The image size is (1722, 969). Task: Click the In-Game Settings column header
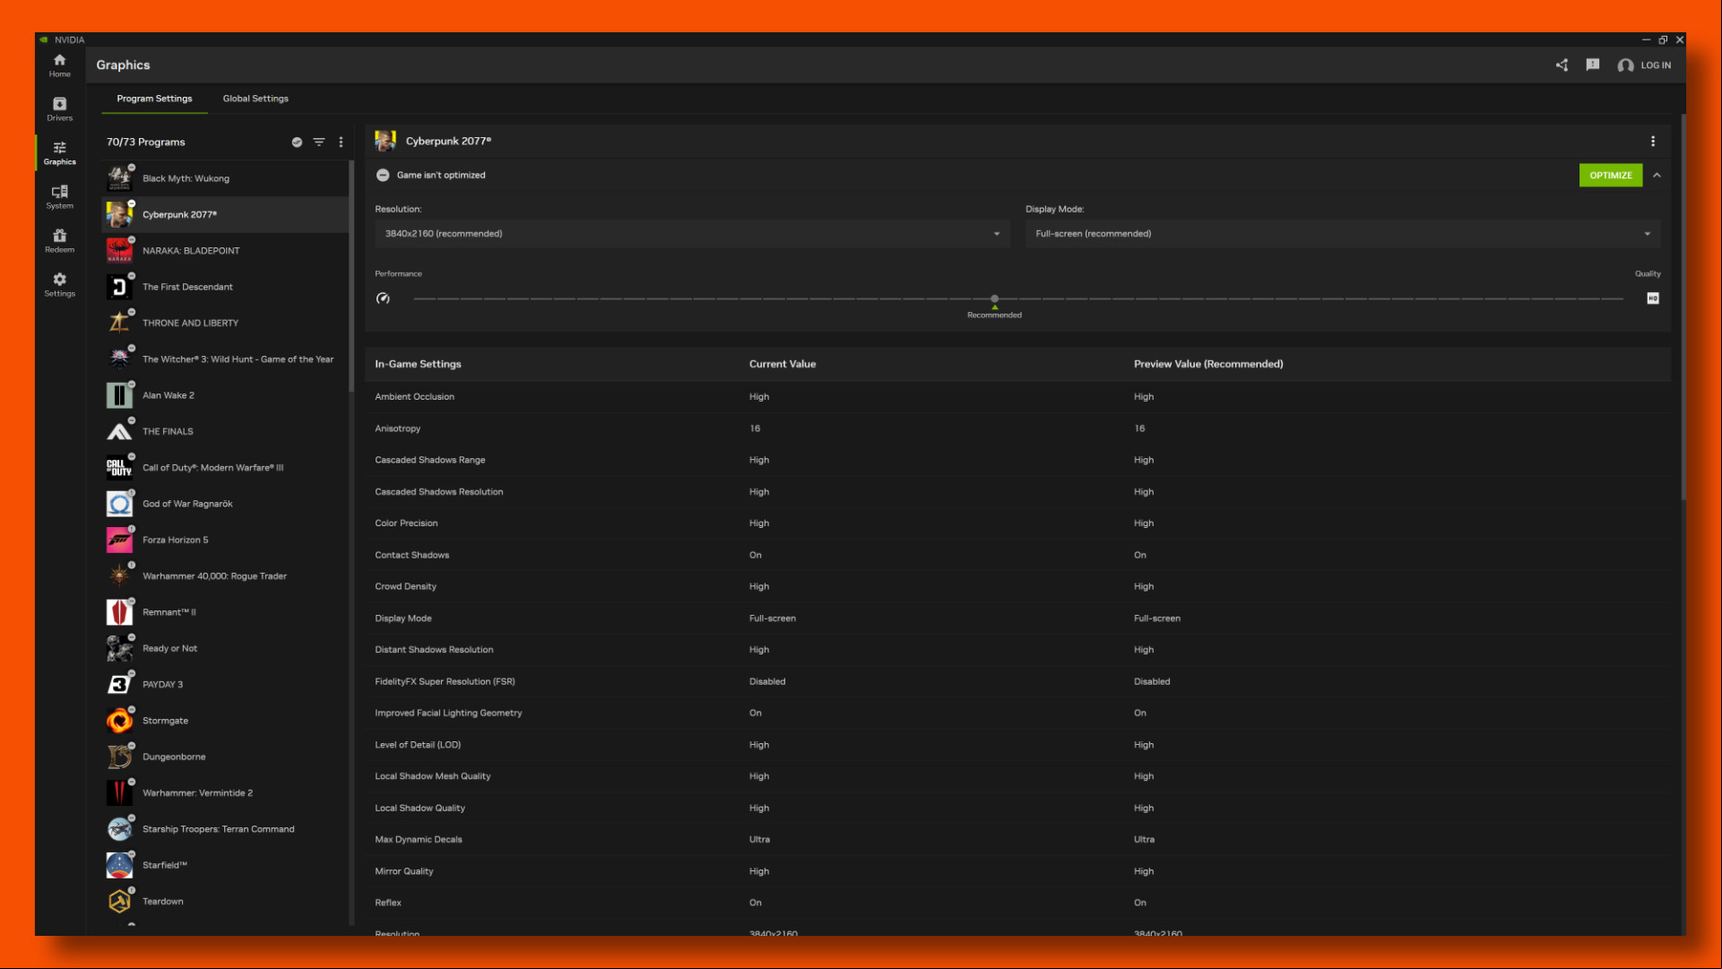(418, 364)
